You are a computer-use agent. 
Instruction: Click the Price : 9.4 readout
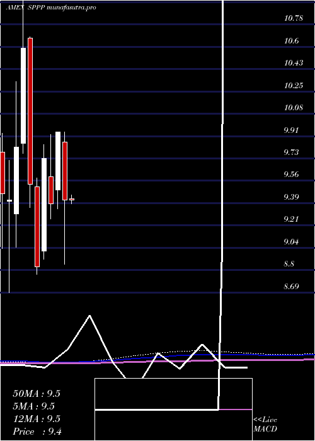point(38,432)
